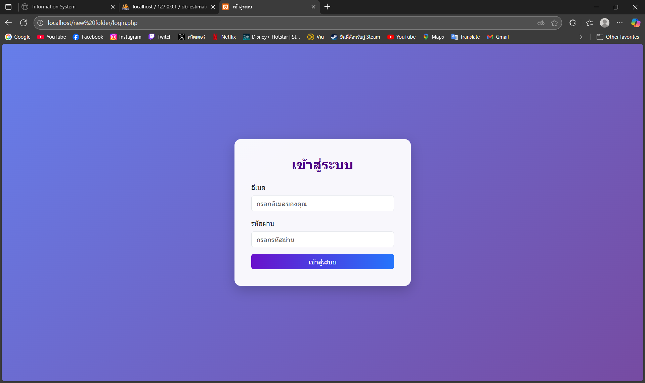Open the browser extensions icon
The height and width of the screenshot is (383, 645).
(572, 23)
